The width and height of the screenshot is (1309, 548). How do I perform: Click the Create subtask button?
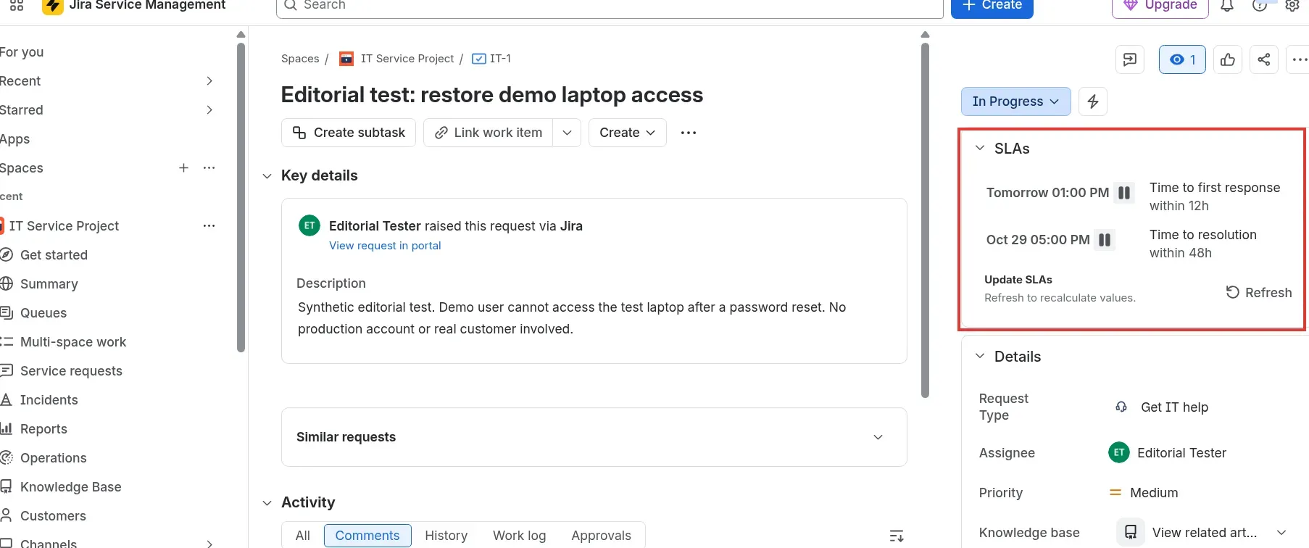coord(349,133)
